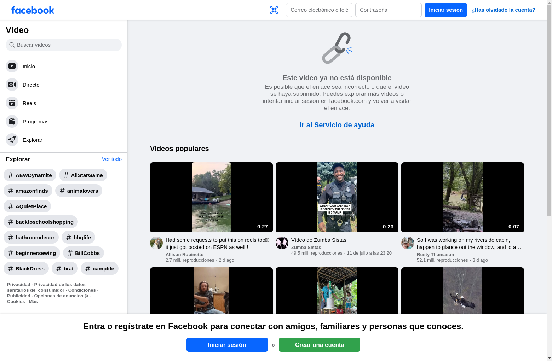The width and height of the screenshot is (552, 361).
Task: Select the camplife hashtag chip
Action: click(99, 268)
